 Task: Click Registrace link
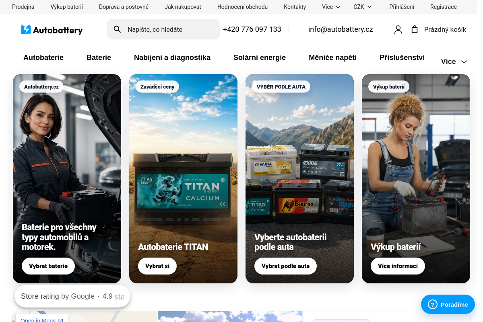point(444,7)
